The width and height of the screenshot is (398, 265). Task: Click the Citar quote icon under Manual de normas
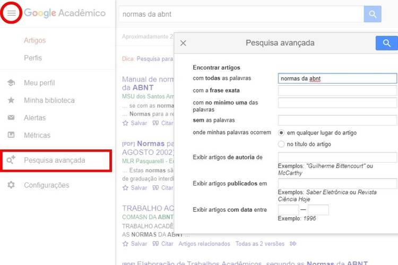click(155, 123)
